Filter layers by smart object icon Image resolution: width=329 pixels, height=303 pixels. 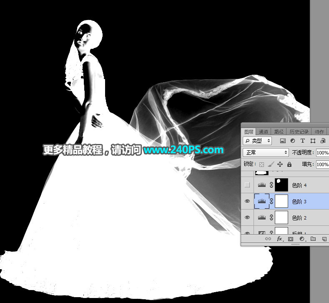tap(323, 141)
